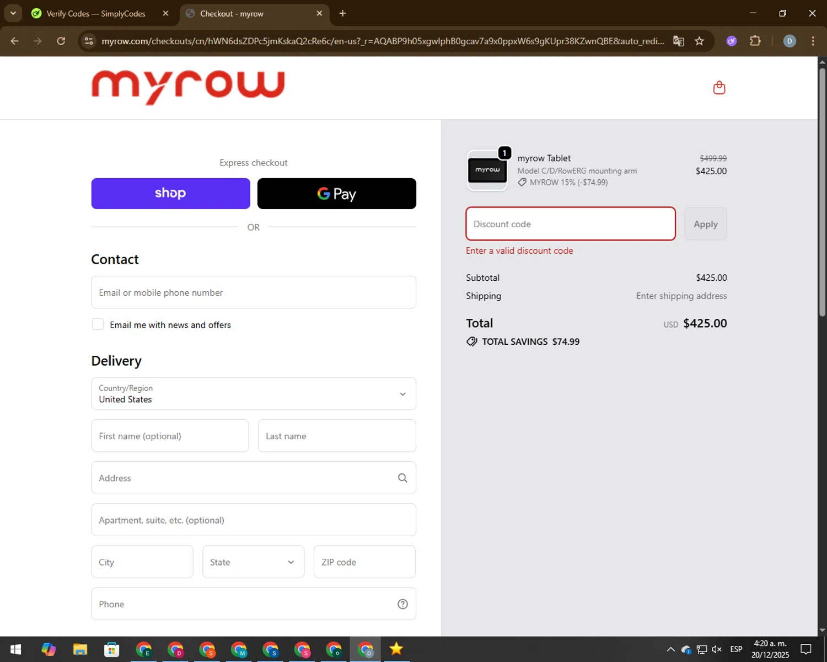Viewport: 827px width, 662px height.
Task: Click the Discount code field
Action: coord(571,224)
